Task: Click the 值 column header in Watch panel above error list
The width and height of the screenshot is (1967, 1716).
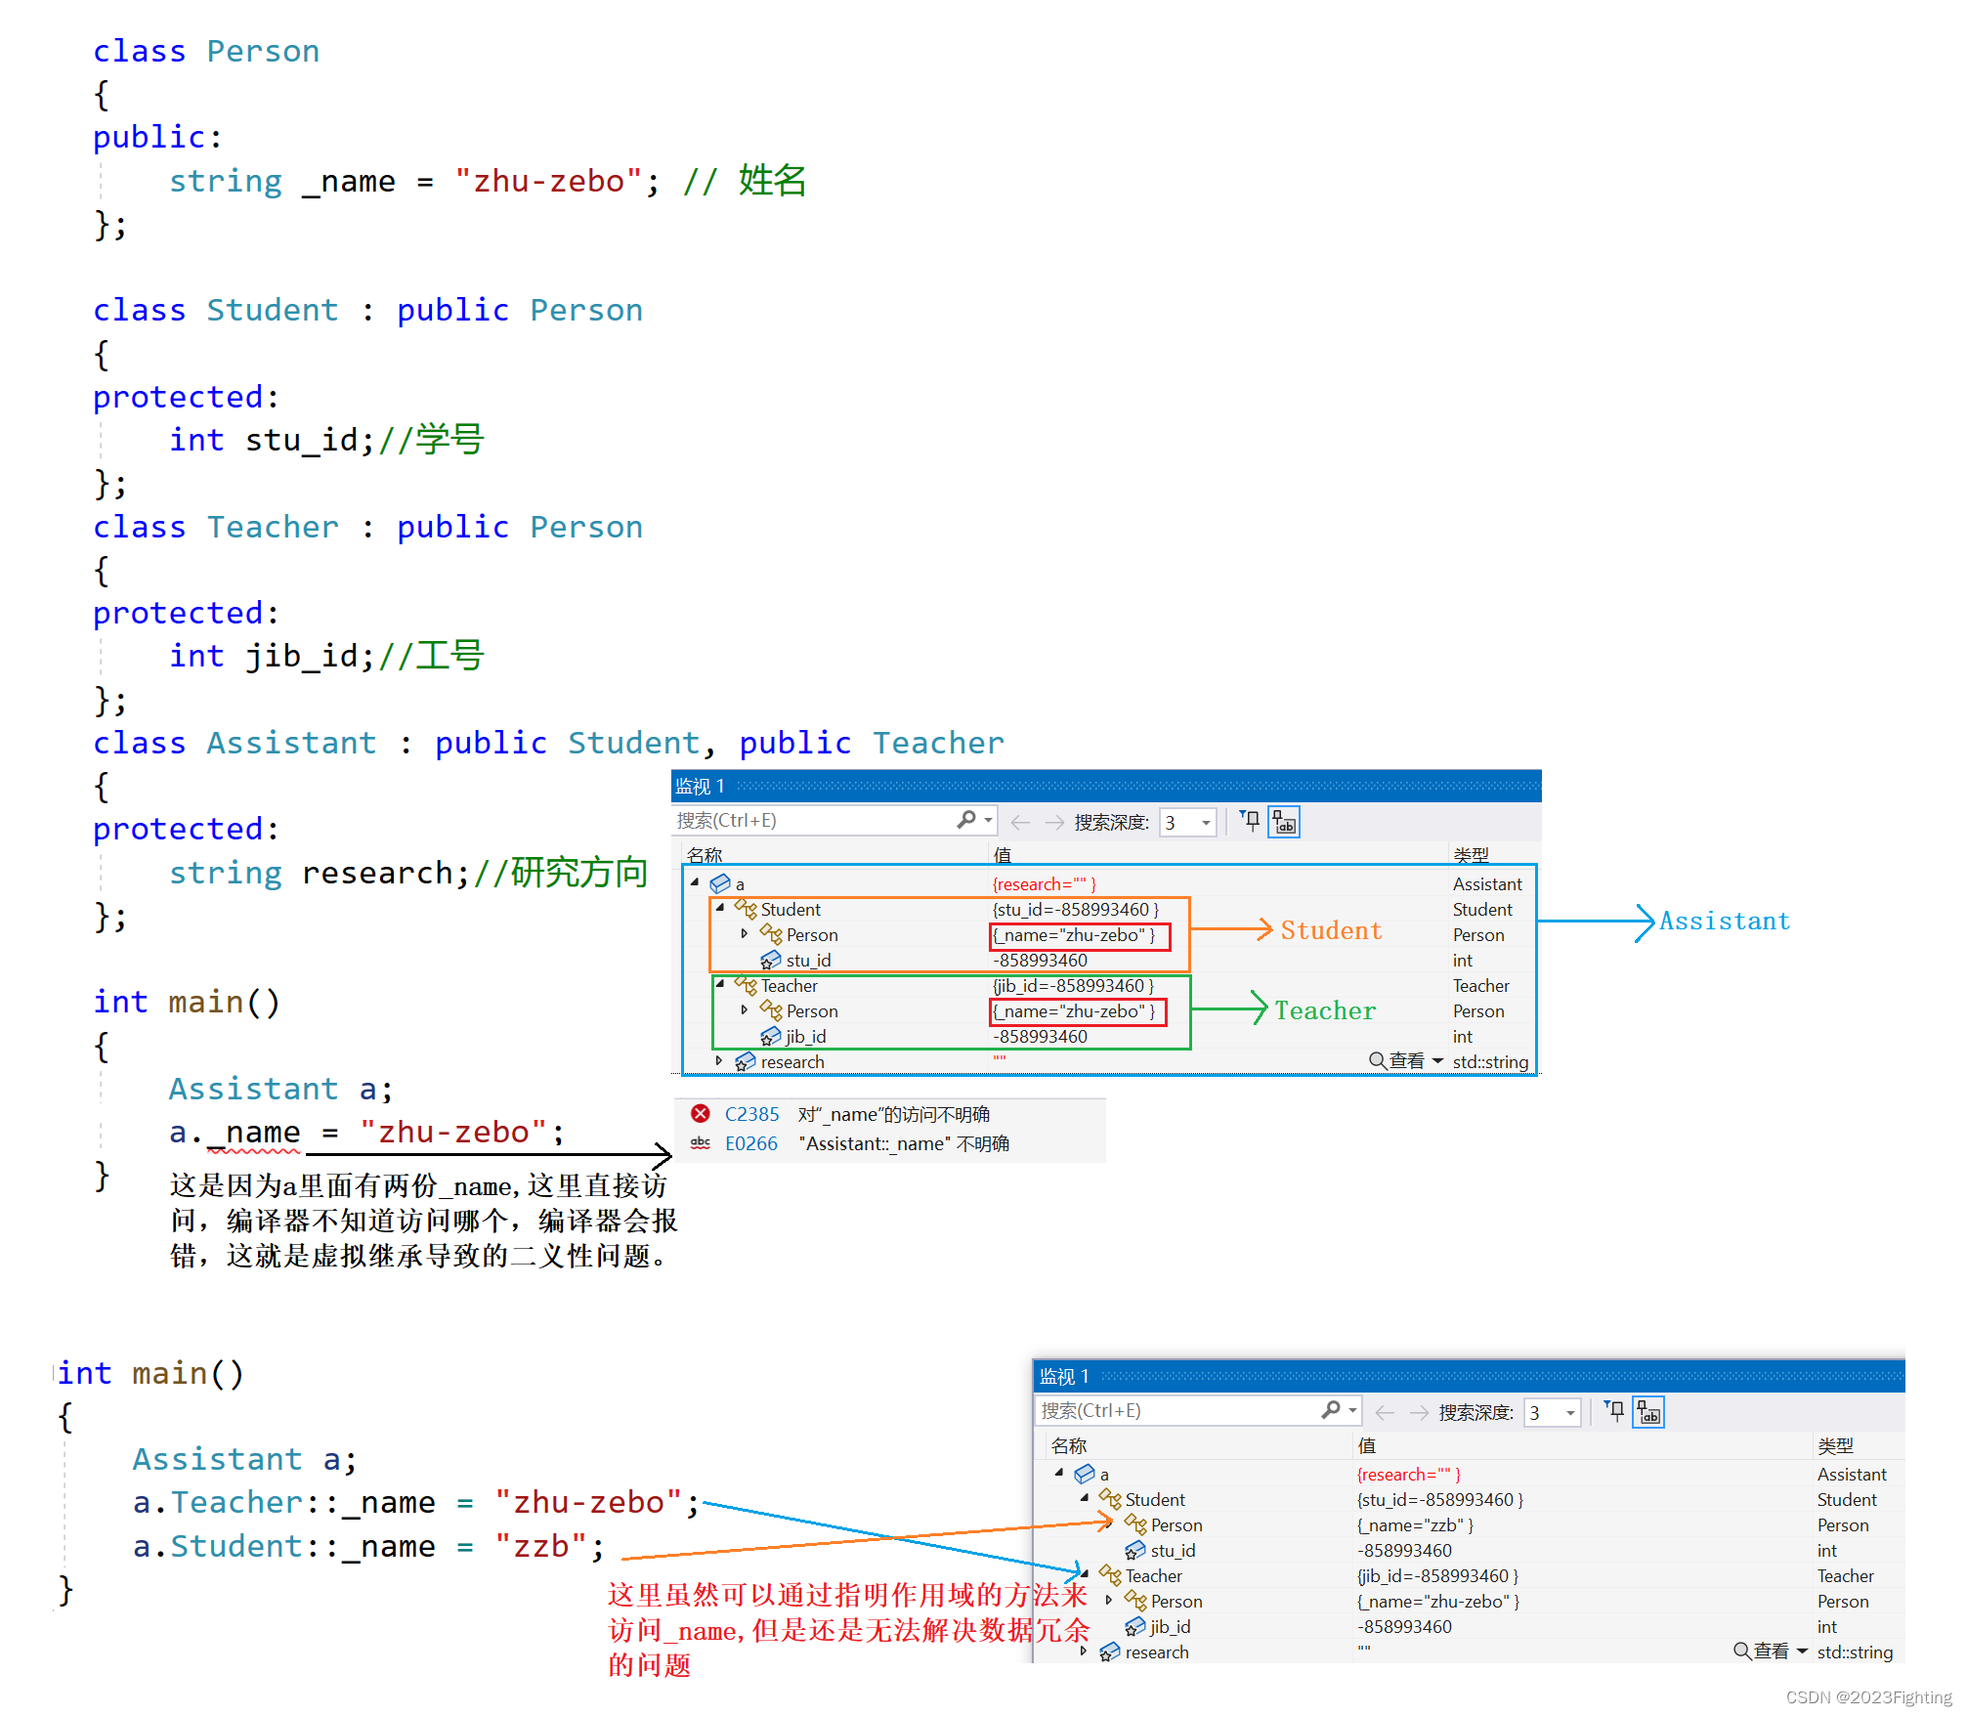Action: (1003, 855)
